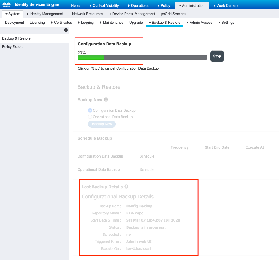Expand the Logging submenu
Image resolution: width=279 pixels, height=260 pixels.
tap(86, 23)
